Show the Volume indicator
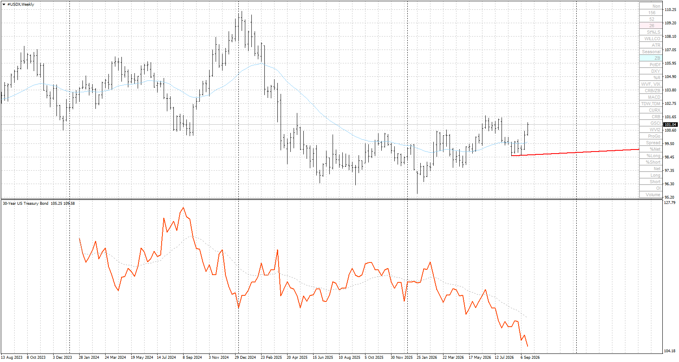 point(651,195)
